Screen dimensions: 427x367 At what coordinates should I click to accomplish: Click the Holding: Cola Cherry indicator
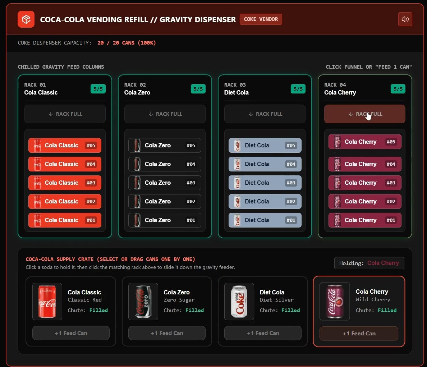[x=369, y=263]
